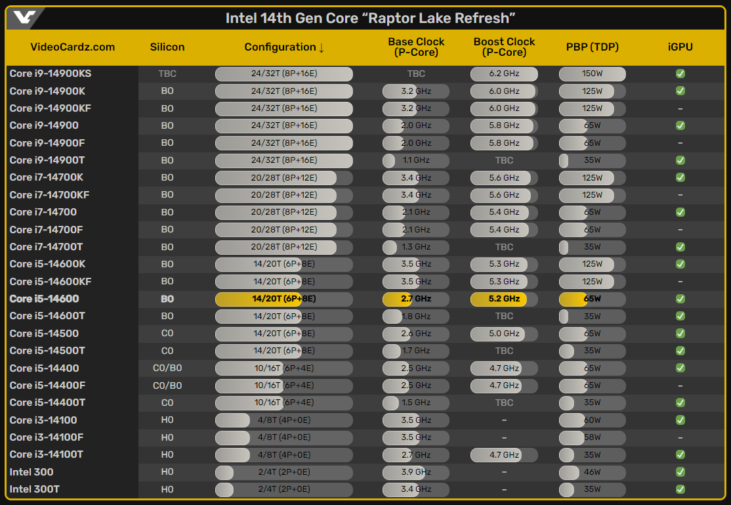Image resolution: width=731 pixels, height=505 pixels.
Task: Click the iGPU checkmark for Intel 300
Action: [680, 472]
